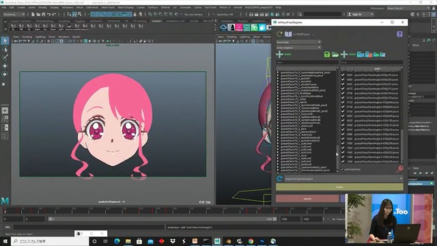Click the open folder icon in pose register
This screenshot has height=246, width=437.
[335, 55]
